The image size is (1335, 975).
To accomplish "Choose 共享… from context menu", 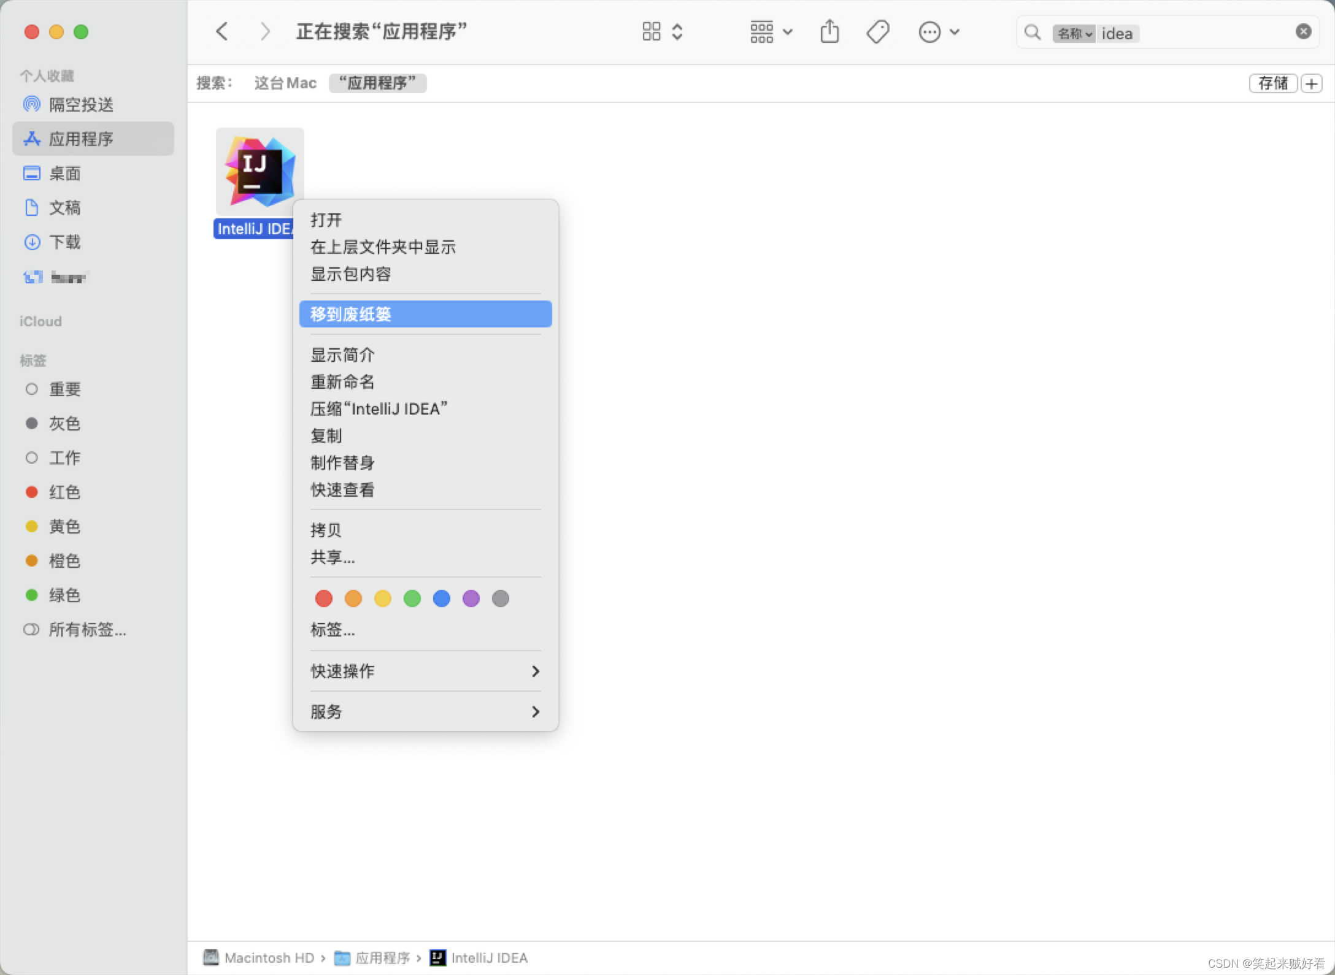I will [426, 557].
